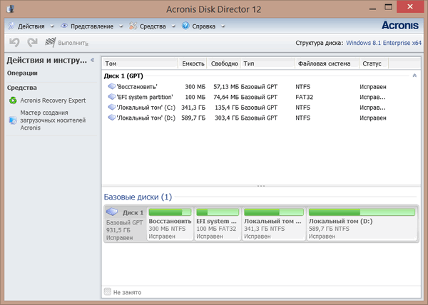Collapse the Действия и инструменты side panel
This screenshot has width=428, height=305.
coord(92,61)
